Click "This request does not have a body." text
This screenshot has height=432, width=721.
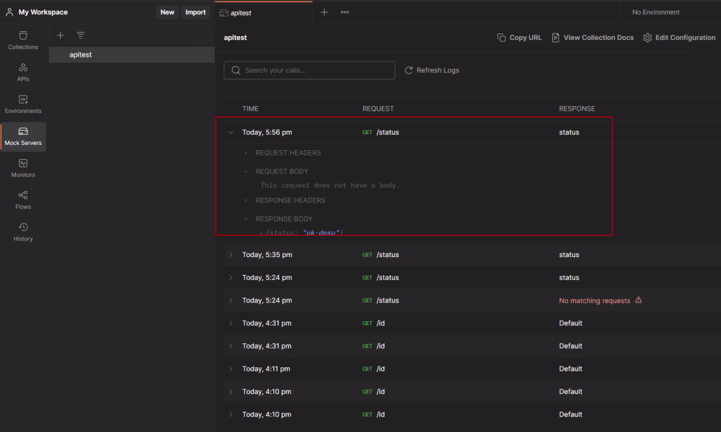(330, 186)
